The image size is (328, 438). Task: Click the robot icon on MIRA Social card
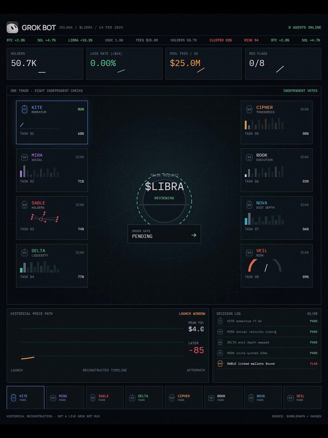(24, 157)
